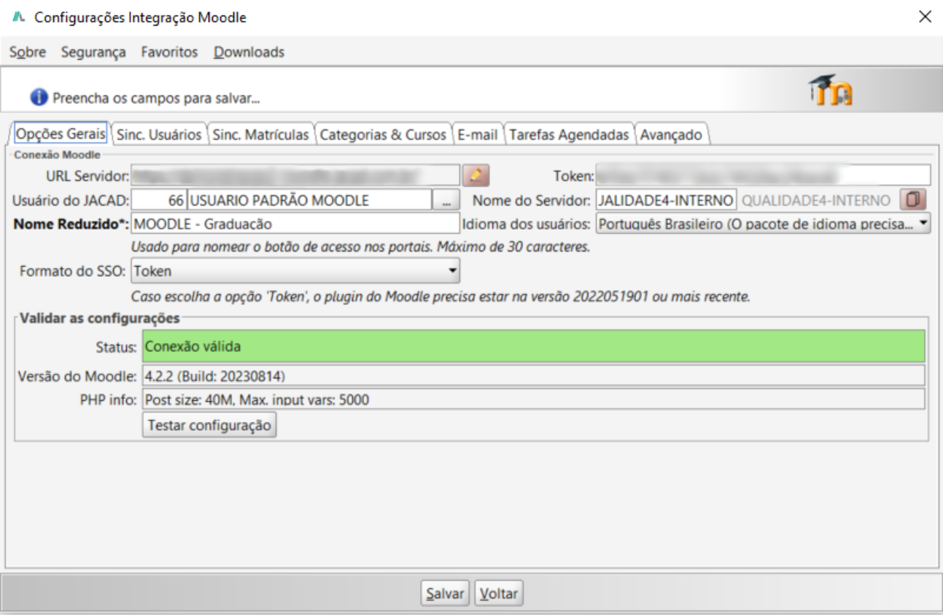This screenshot has width=943, height=615.
Task: Click the Nome do Servidor input field
Action: pos(666,200)
